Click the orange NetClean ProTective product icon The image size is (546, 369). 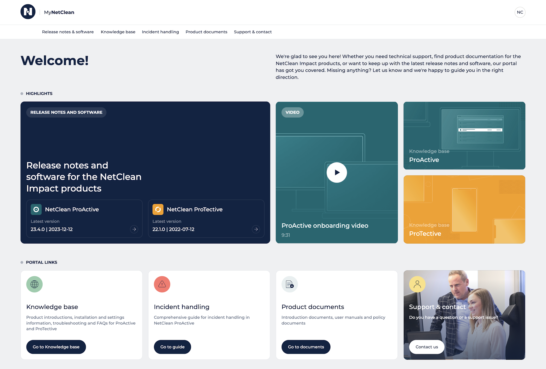point(158,209)
